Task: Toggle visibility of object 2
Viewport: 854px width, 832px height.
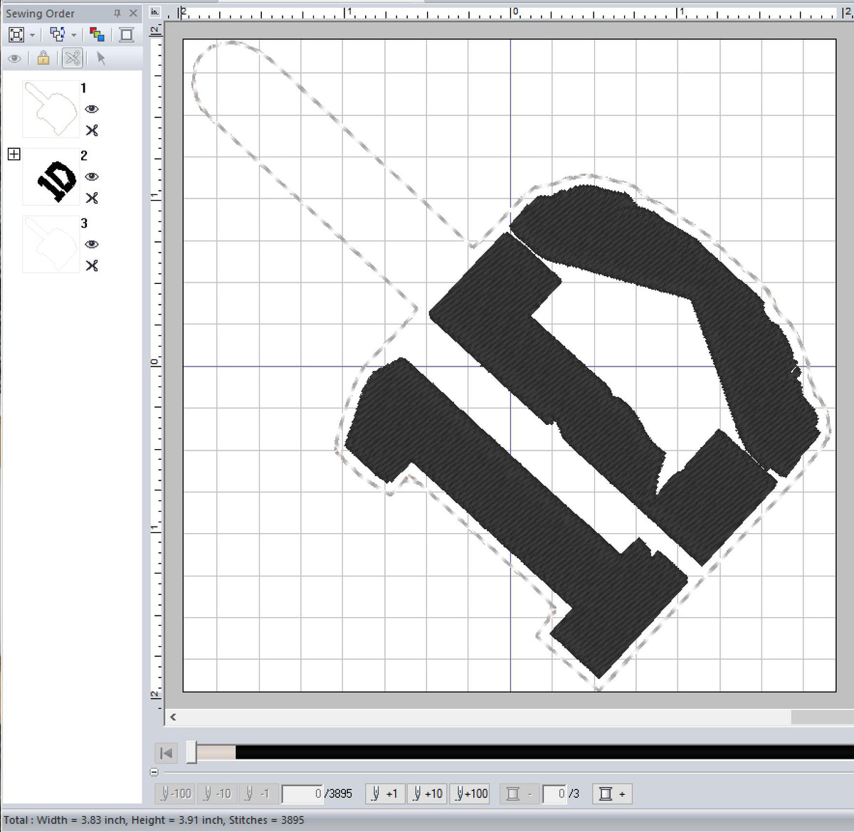Action: [x=92, y=177]
